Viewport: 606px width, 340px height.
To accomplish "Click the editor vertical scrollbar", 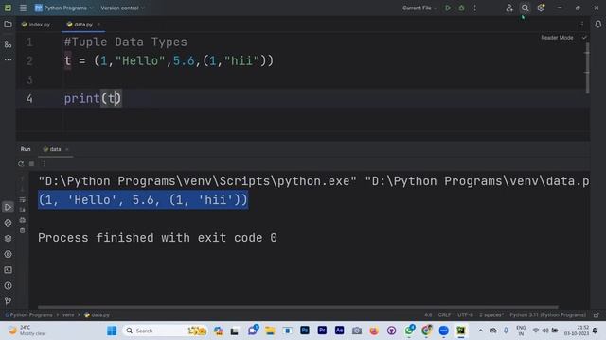I will (587, 68).
